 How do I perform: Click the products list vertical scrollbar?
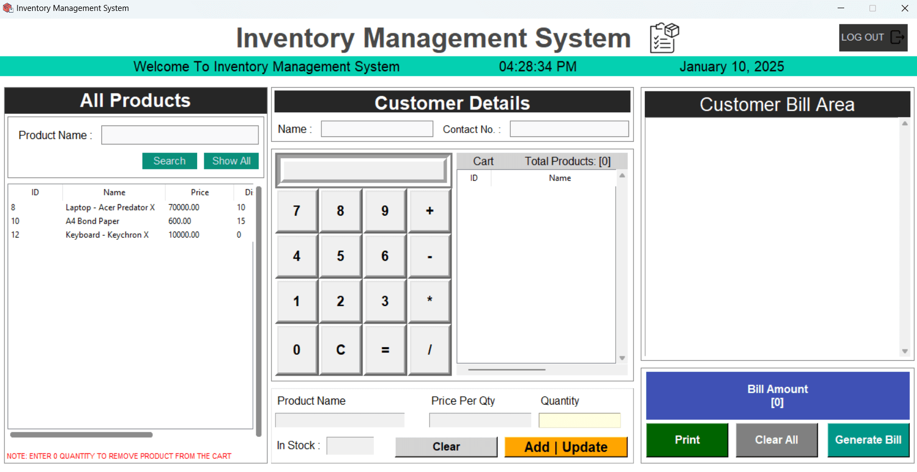point(258,311)
